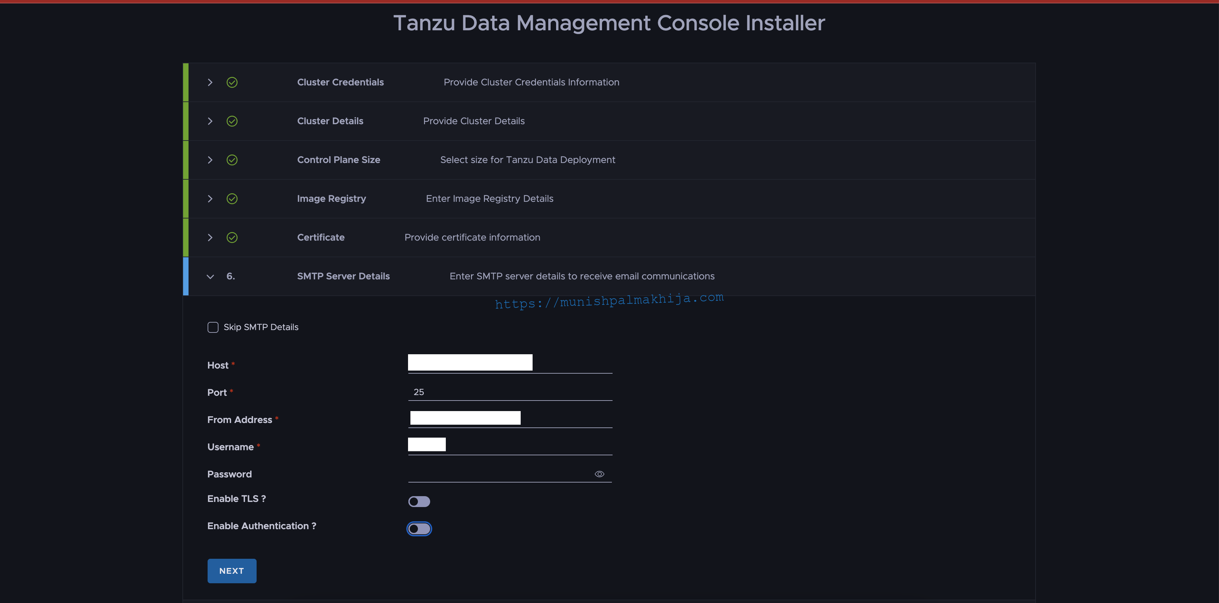Click 'Provide Cluster Details' description text

(x=474, y=121)
